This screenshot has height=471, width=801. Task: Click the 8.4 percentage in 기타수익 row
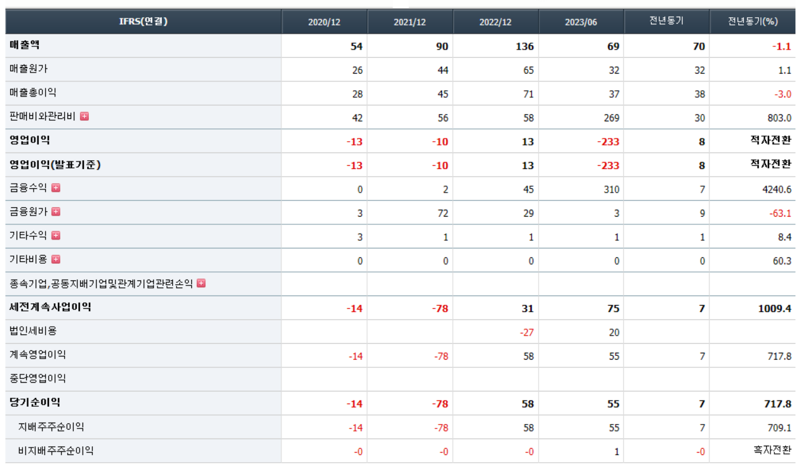[x=785, y=237]
